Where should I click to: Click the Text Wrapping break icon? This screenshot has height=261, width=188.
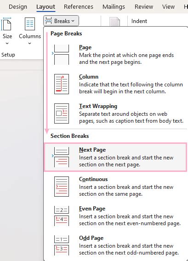62,113
